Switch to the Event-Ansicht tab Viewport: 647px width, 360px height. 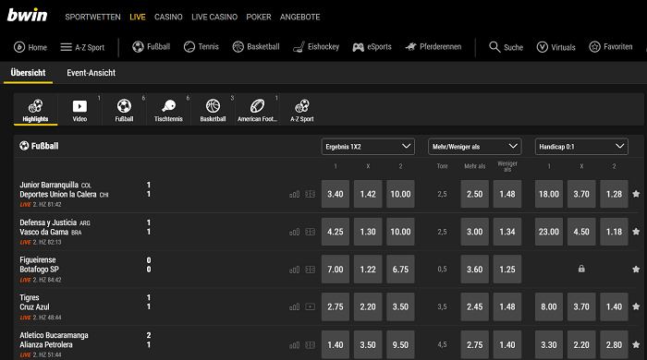pyautogui.click(x=92, y=73)
